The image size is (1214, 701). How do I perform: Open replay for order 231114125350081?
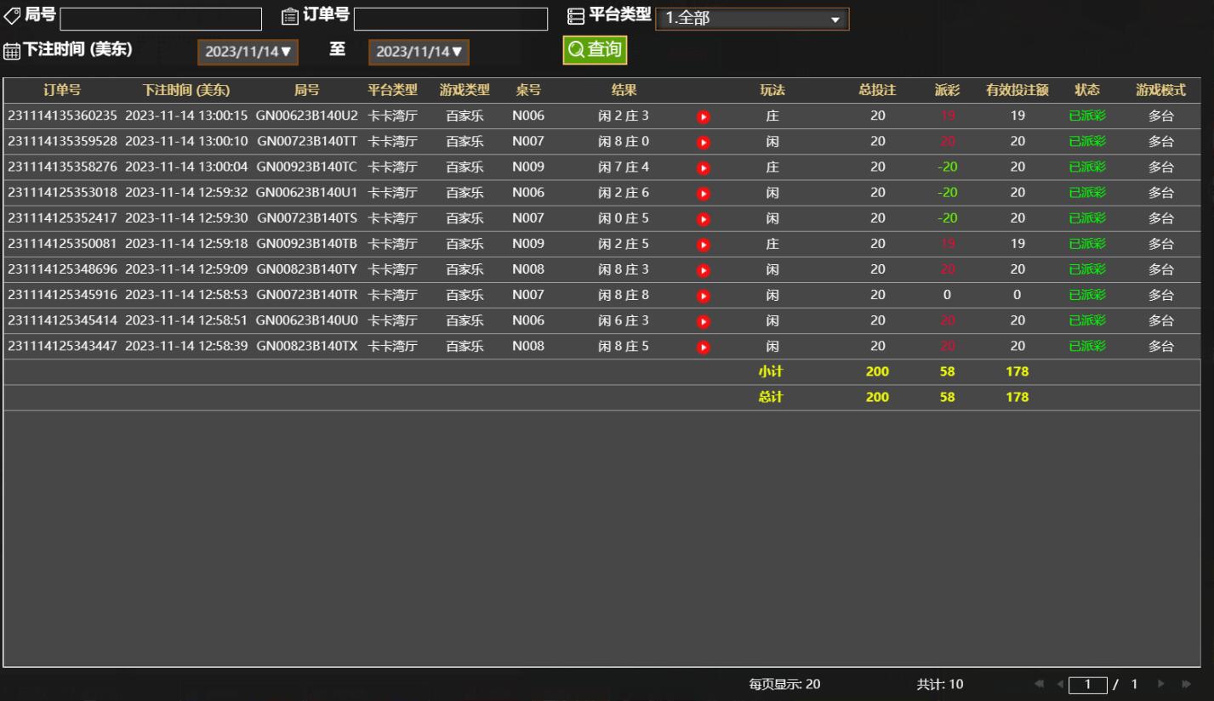click(x=703, y=245)
